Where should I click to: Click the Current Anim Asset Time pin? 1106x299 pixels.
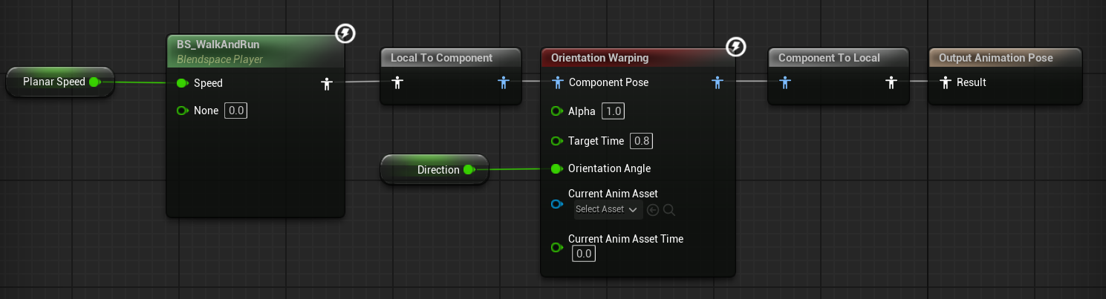(557, 248)
